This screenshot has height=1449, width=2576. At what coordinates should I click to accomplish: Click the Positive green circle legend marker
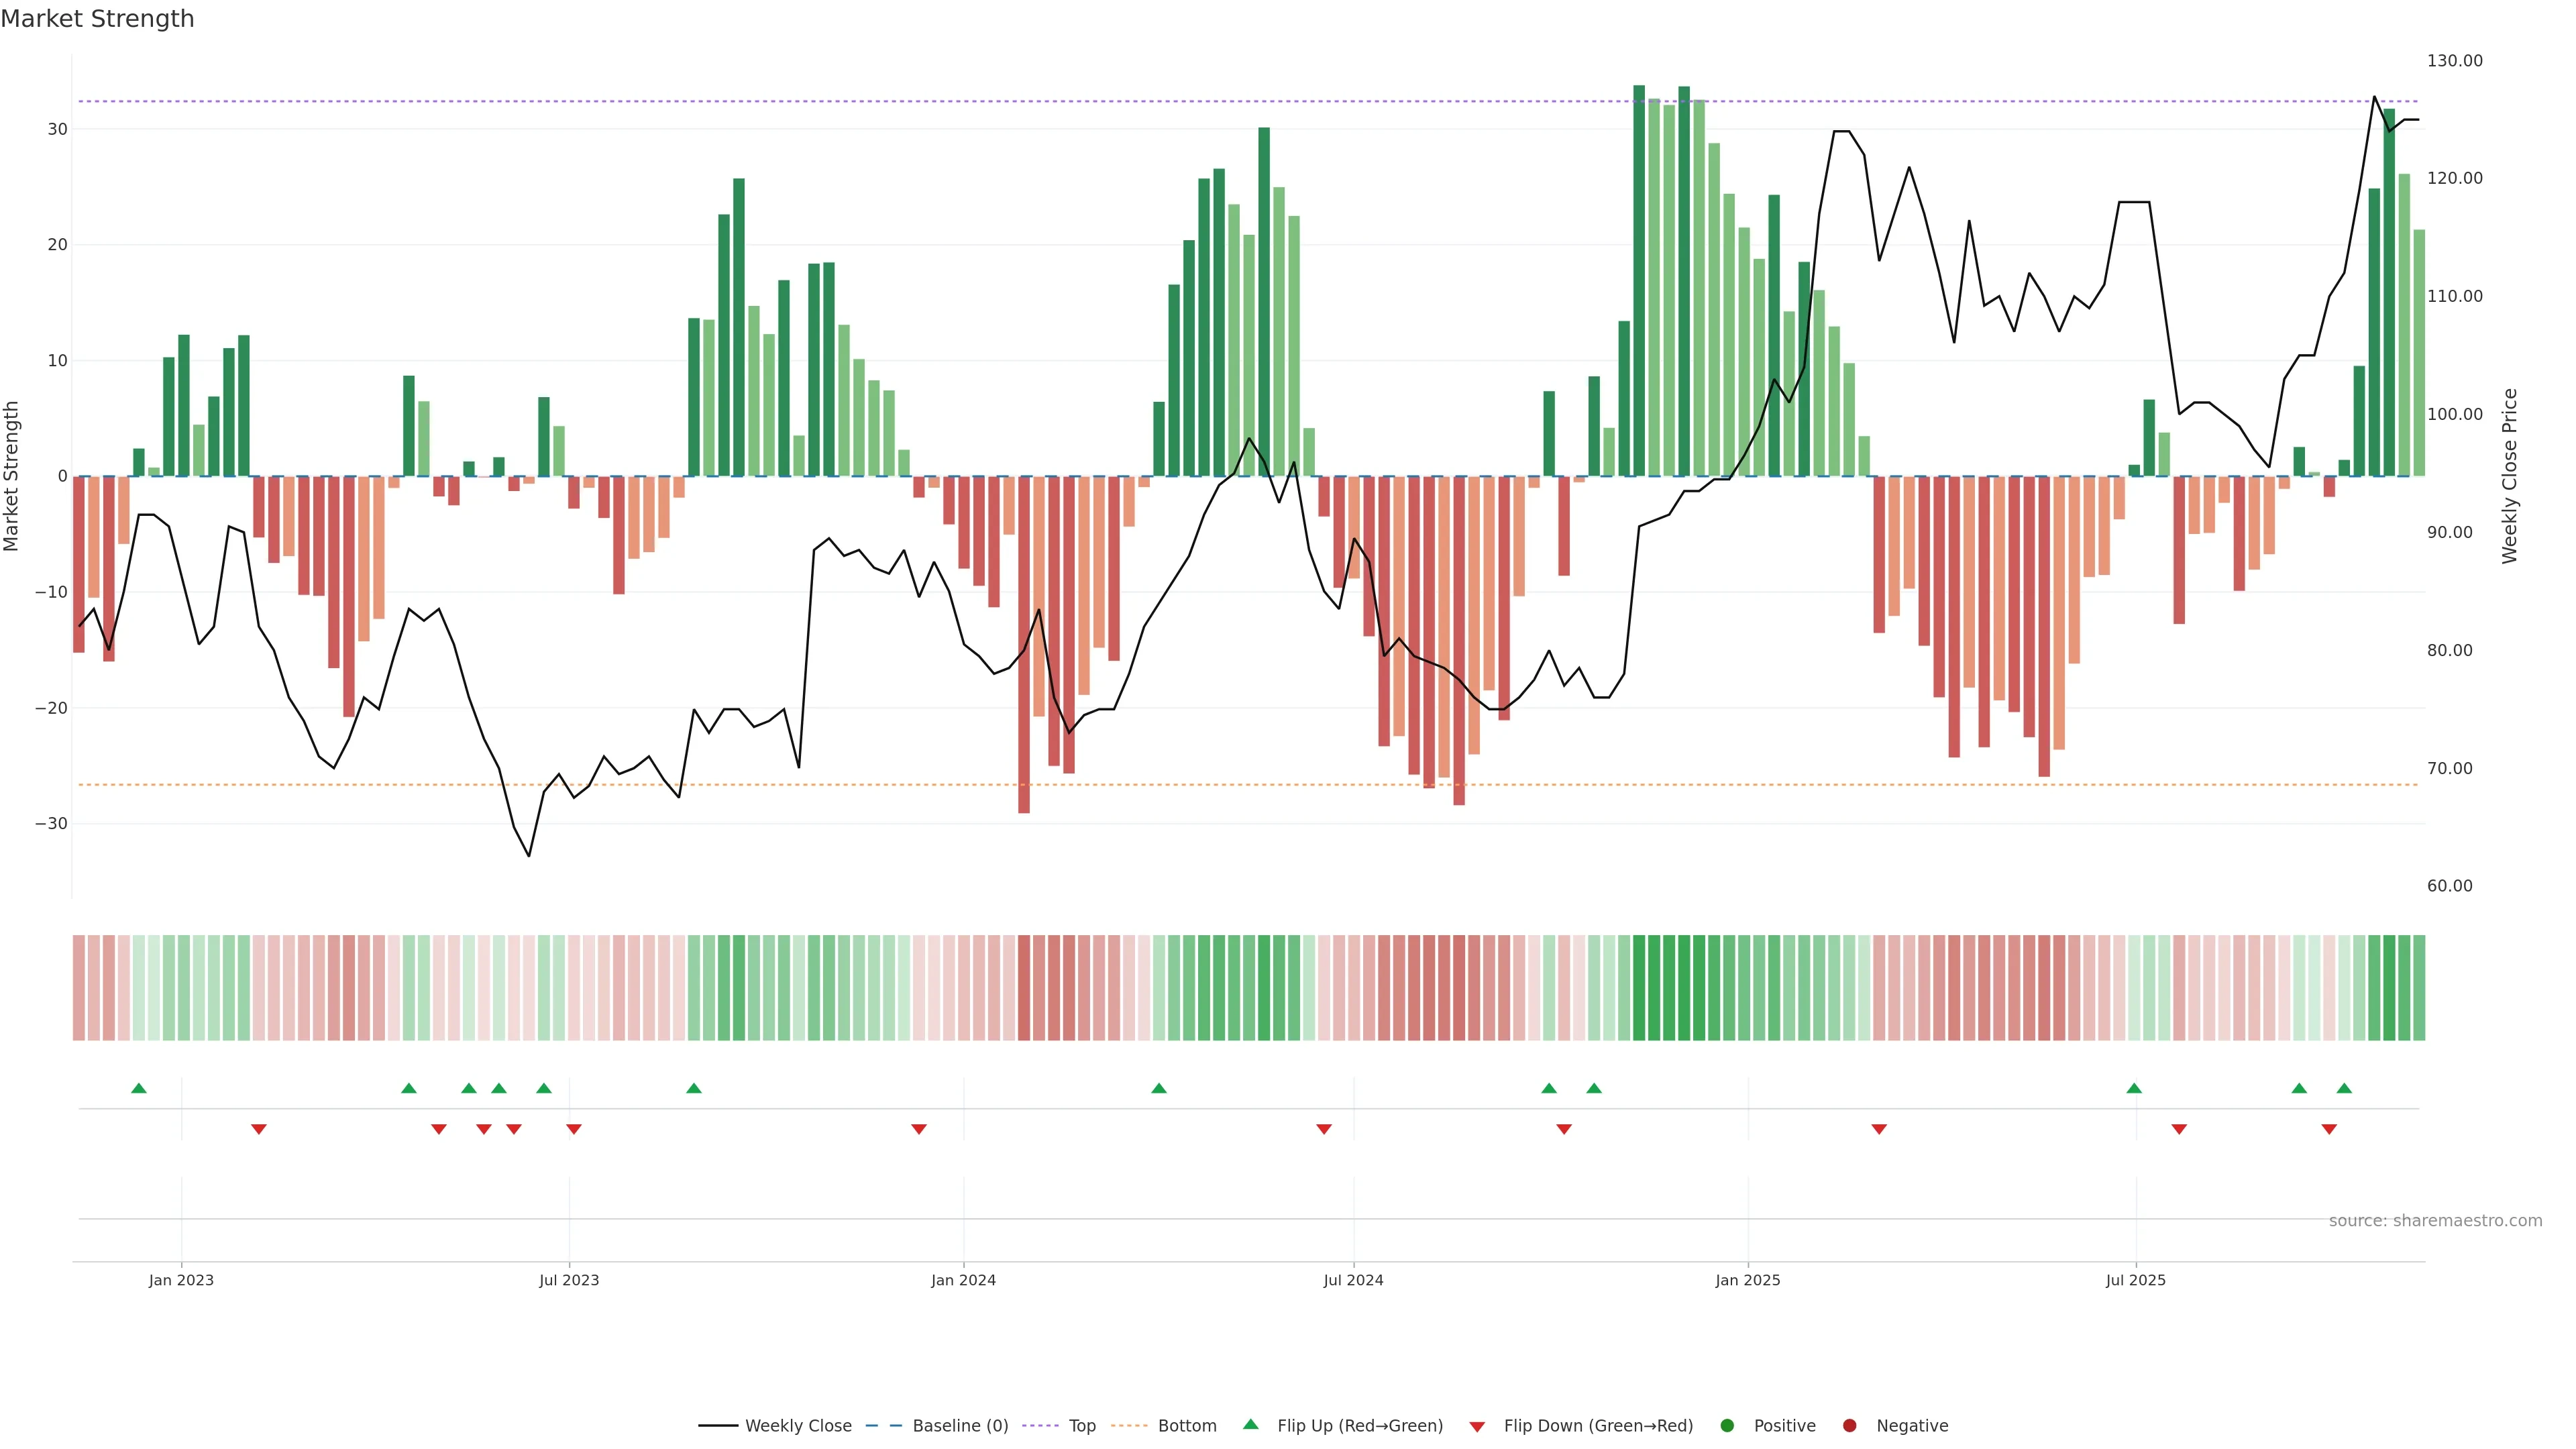click(x=1727, y=1426)
